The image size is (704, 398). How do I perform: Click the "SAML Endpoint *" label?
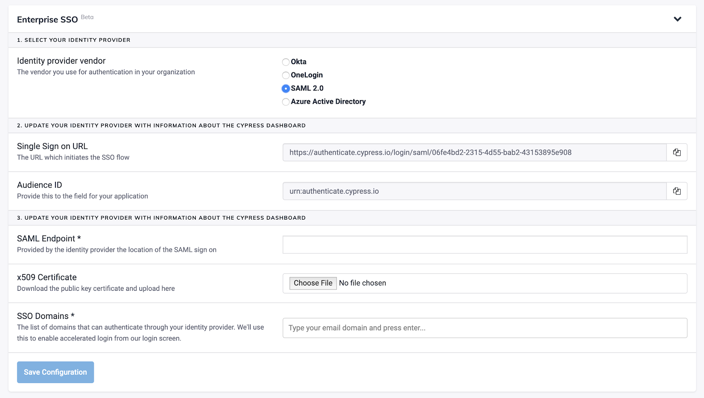coord(49,239)
